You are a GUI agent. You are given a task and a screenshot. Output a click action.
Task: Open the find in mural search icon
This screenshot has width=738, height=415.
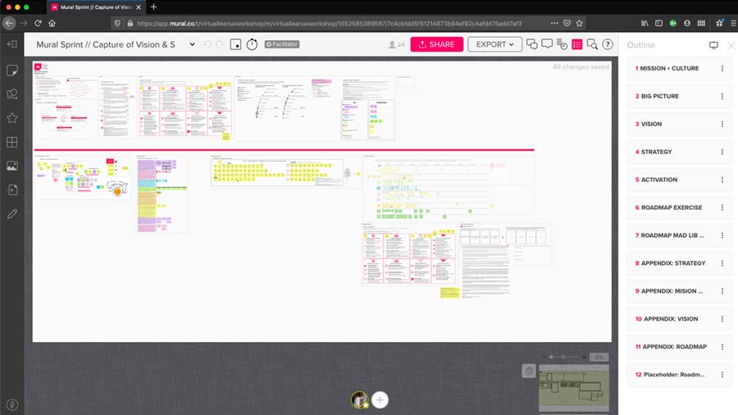(592, 44)
